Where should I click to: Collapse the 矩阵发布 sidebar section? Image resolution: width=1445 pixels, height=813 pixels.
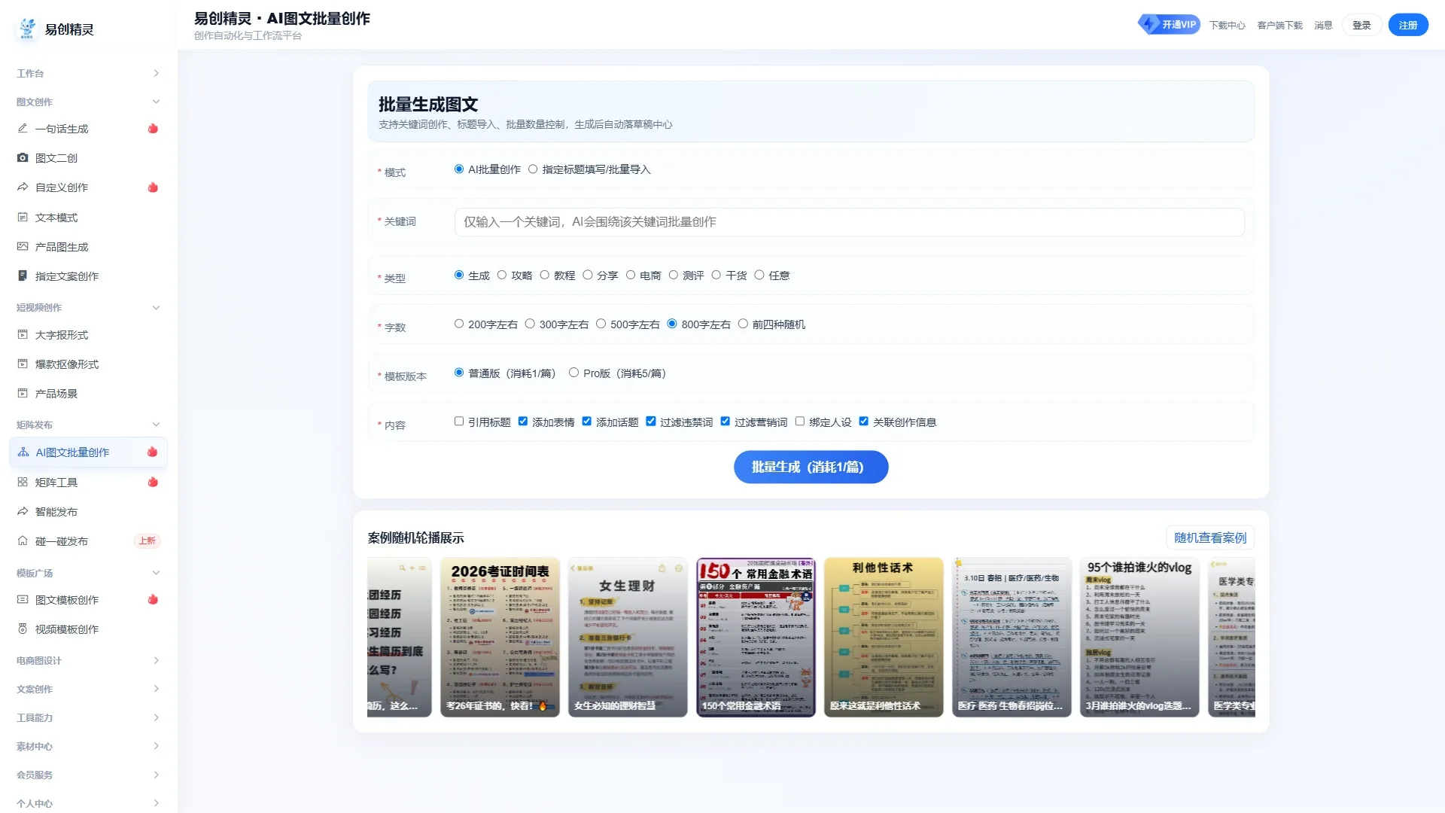coord(89,425)
